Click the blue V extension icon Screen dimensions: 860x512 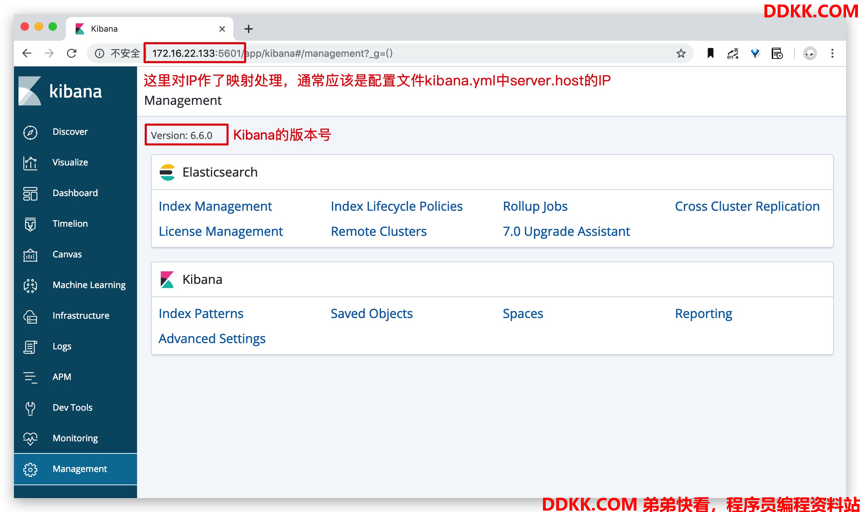[x=755, y=53]
